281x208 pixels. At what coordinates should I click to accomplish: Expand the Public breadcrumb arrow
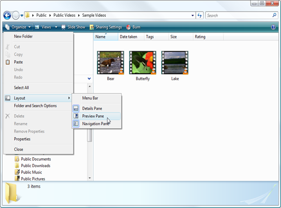(x=33, y=15)
